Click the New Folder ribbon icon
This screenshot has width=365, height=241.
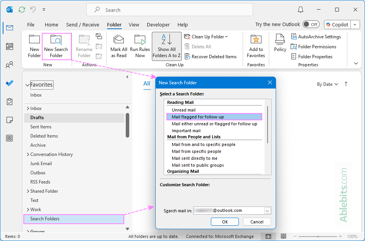[34, 46]
